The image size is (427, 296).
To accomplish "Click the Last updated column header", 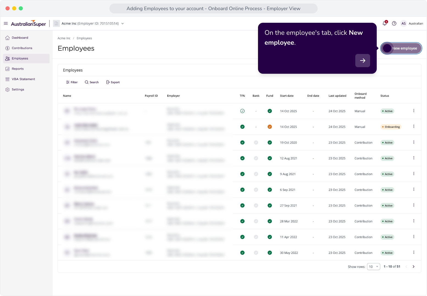I will pyautogui.click(x=337, y=96).
